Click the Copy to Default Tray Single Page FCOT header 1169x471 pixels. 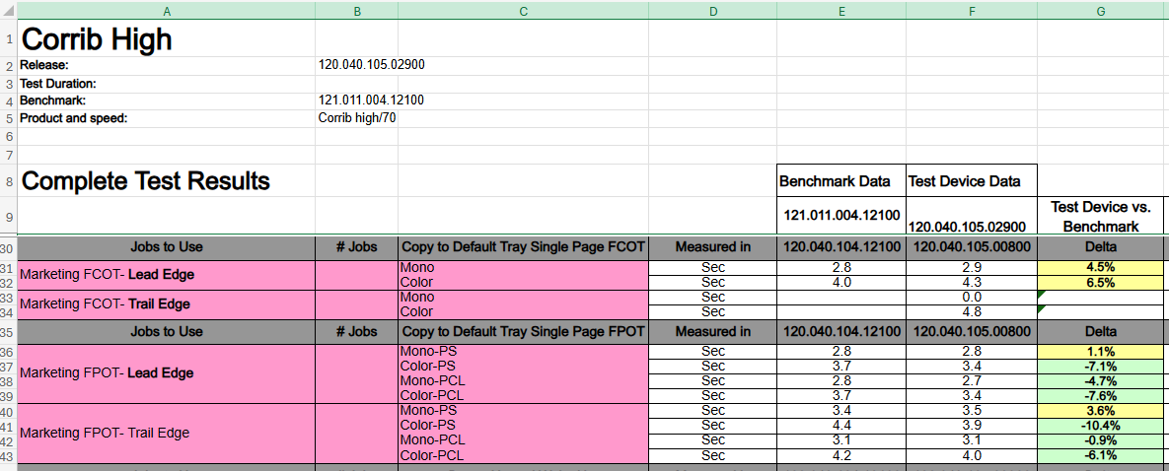point(524,246)
